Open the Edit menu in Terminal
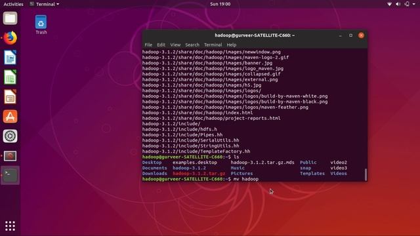Viewport: 420px width, 236px height. [x=161, y=45]
